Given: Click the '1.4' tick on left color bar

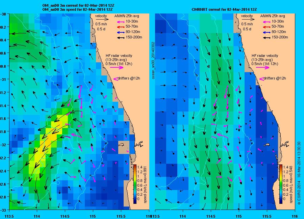Looking at the screenshot, I should click(140, 167).
